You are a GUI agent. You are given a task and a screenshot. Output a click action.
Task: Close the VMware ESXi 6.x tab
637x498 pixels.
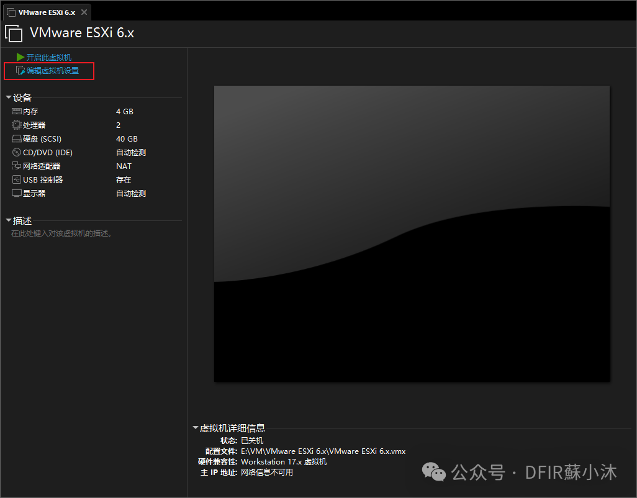[84, 12]
